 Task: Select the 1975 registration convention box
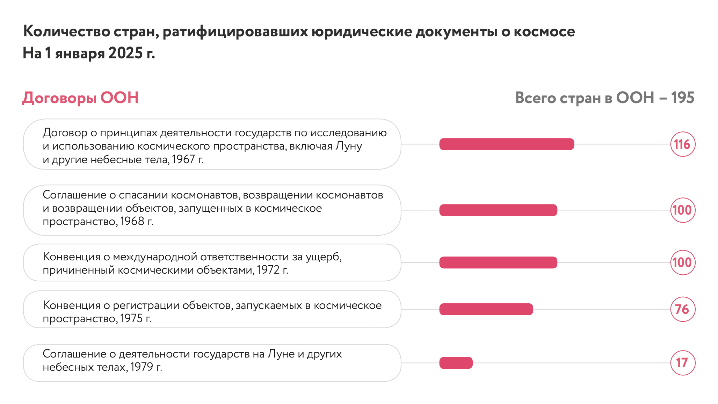coord(212,309)
